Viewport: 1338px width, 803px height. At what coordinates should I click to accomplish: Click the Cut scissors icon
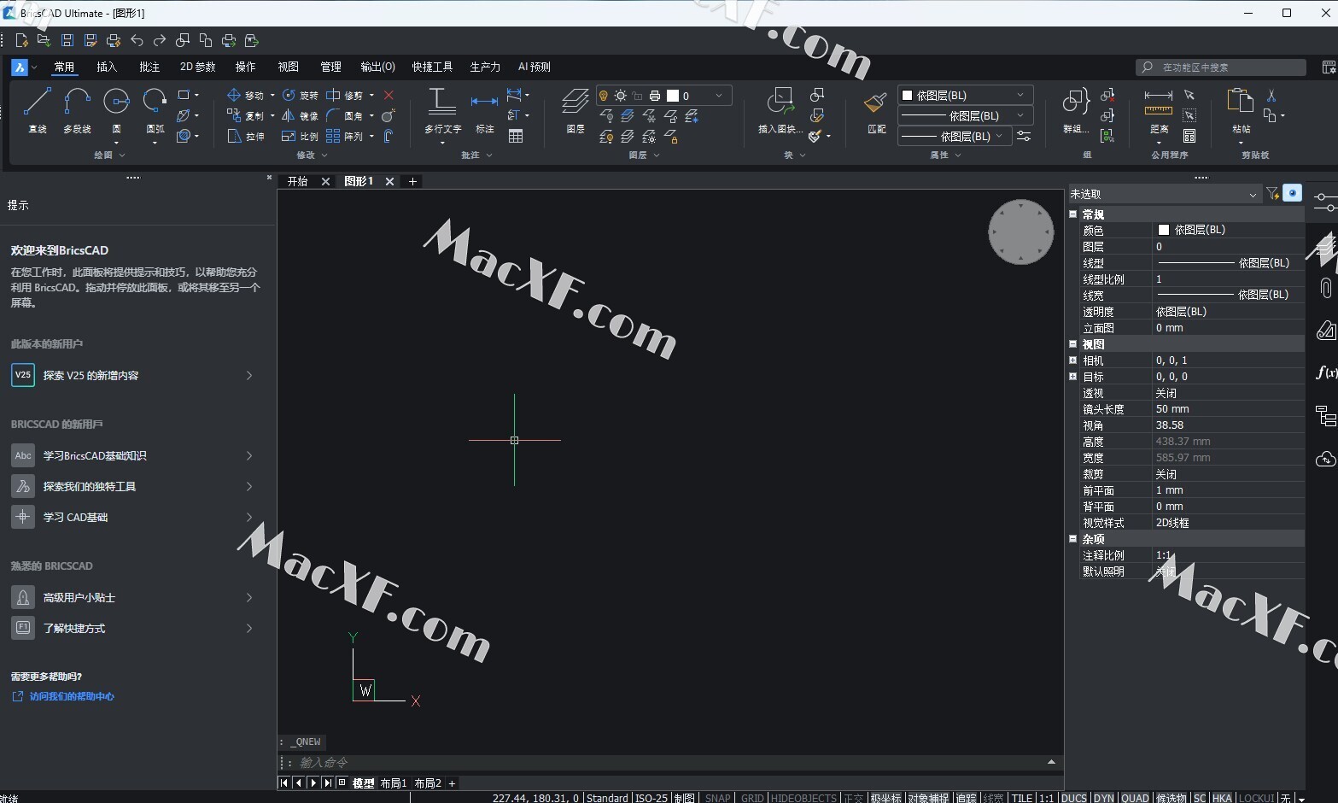(x=1271, y=95)
